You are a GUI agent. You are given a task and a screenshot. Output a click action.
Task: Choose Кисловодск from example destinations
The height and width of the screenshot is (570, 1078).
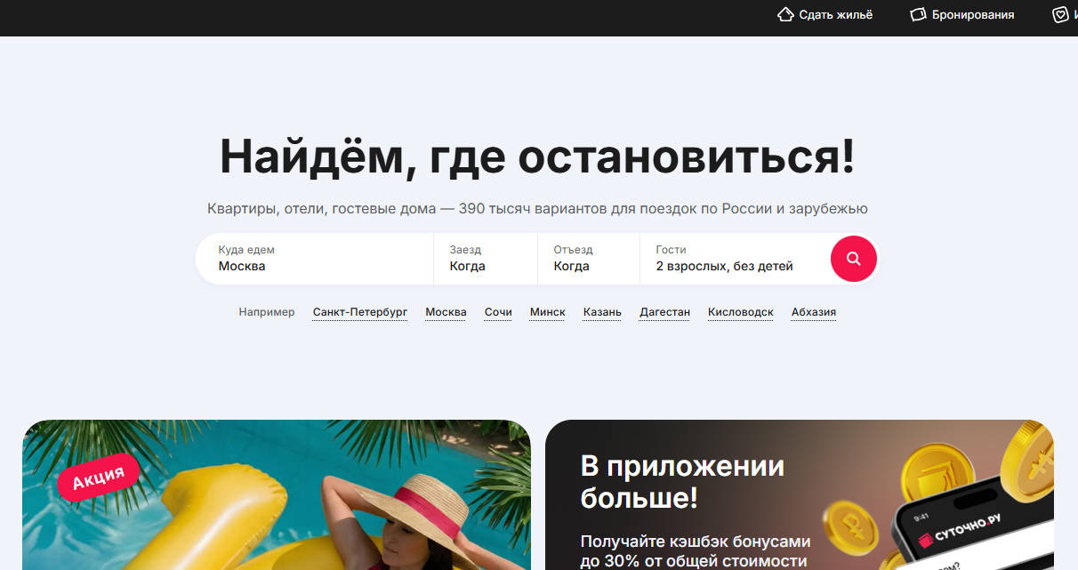pyautogui.click(x=741, y=312)
